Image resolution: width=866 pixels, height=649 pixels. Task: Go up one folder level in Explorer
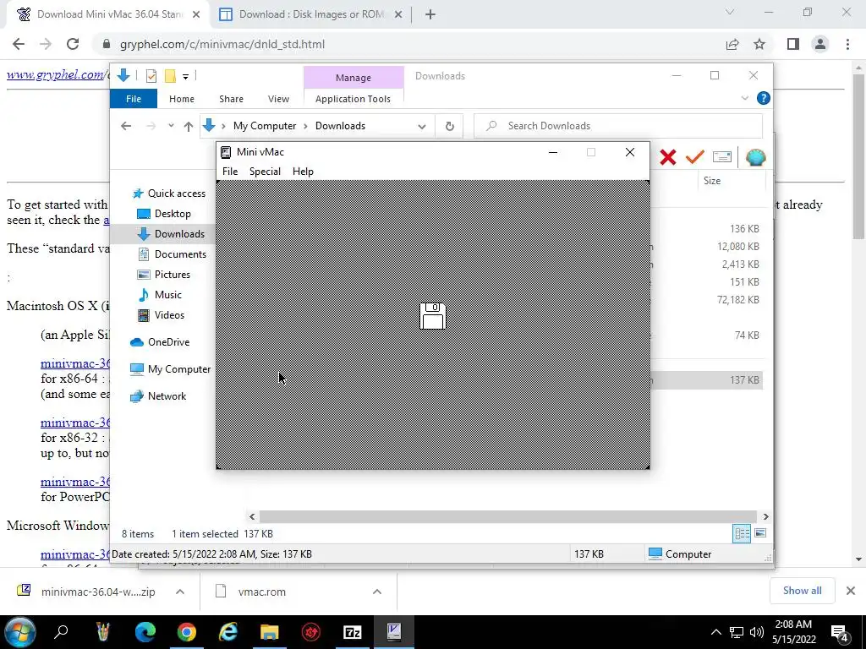coord(189,127)
